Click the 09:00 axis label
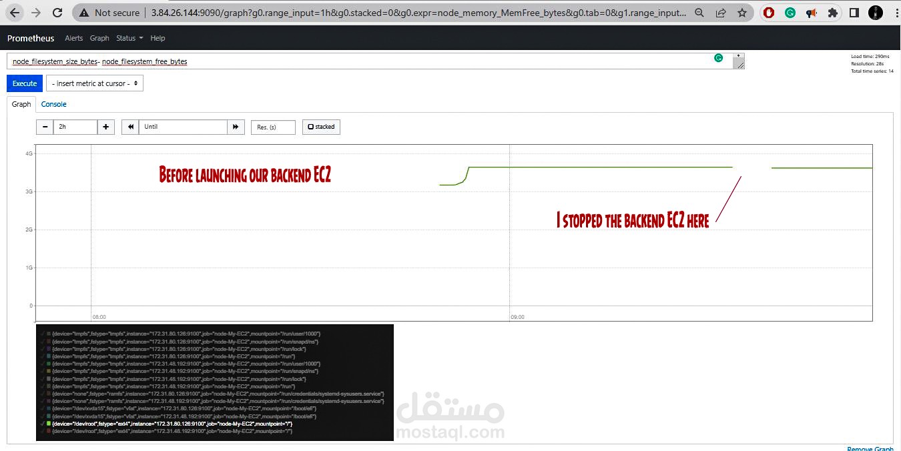Image resolution: width=901 pixels, height=451 pixels. point(517,317)
